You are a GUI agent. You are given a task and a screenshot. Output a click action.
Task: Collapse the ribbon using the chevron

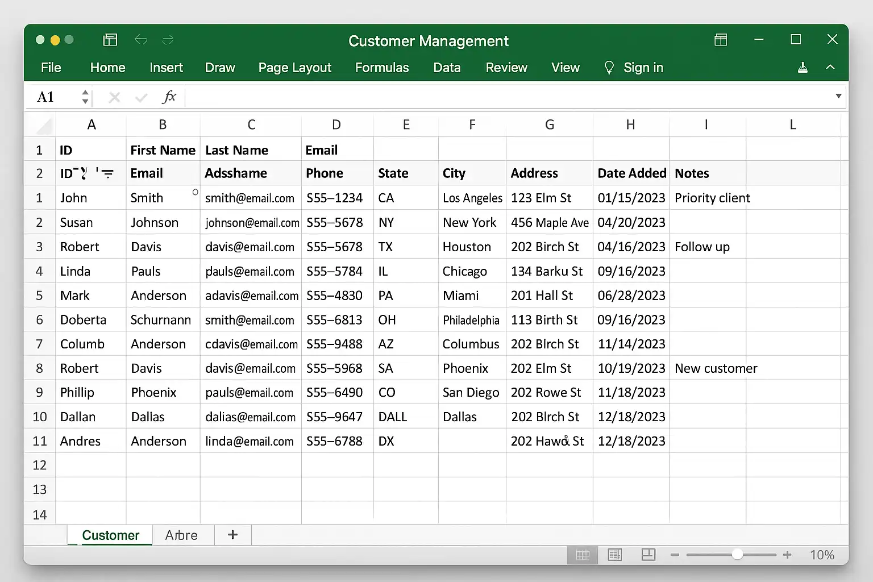pyautogui.click(x=830, y=67)
